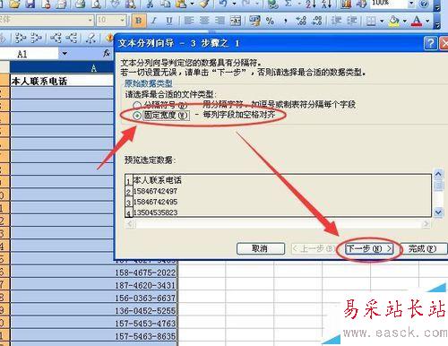
Task: Open the Name Box dropdown arrow
Action: point(65,54)
